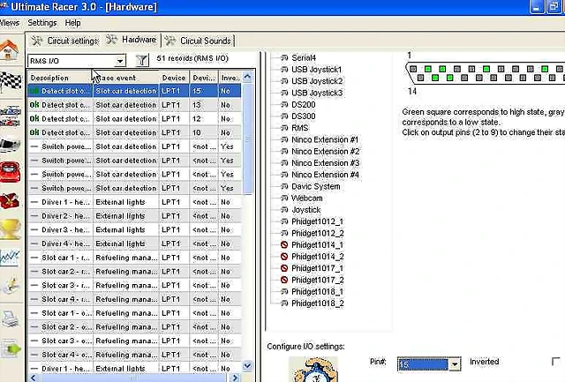Sort by Race event column header
The image size is (565, 382).
[125, 78]
